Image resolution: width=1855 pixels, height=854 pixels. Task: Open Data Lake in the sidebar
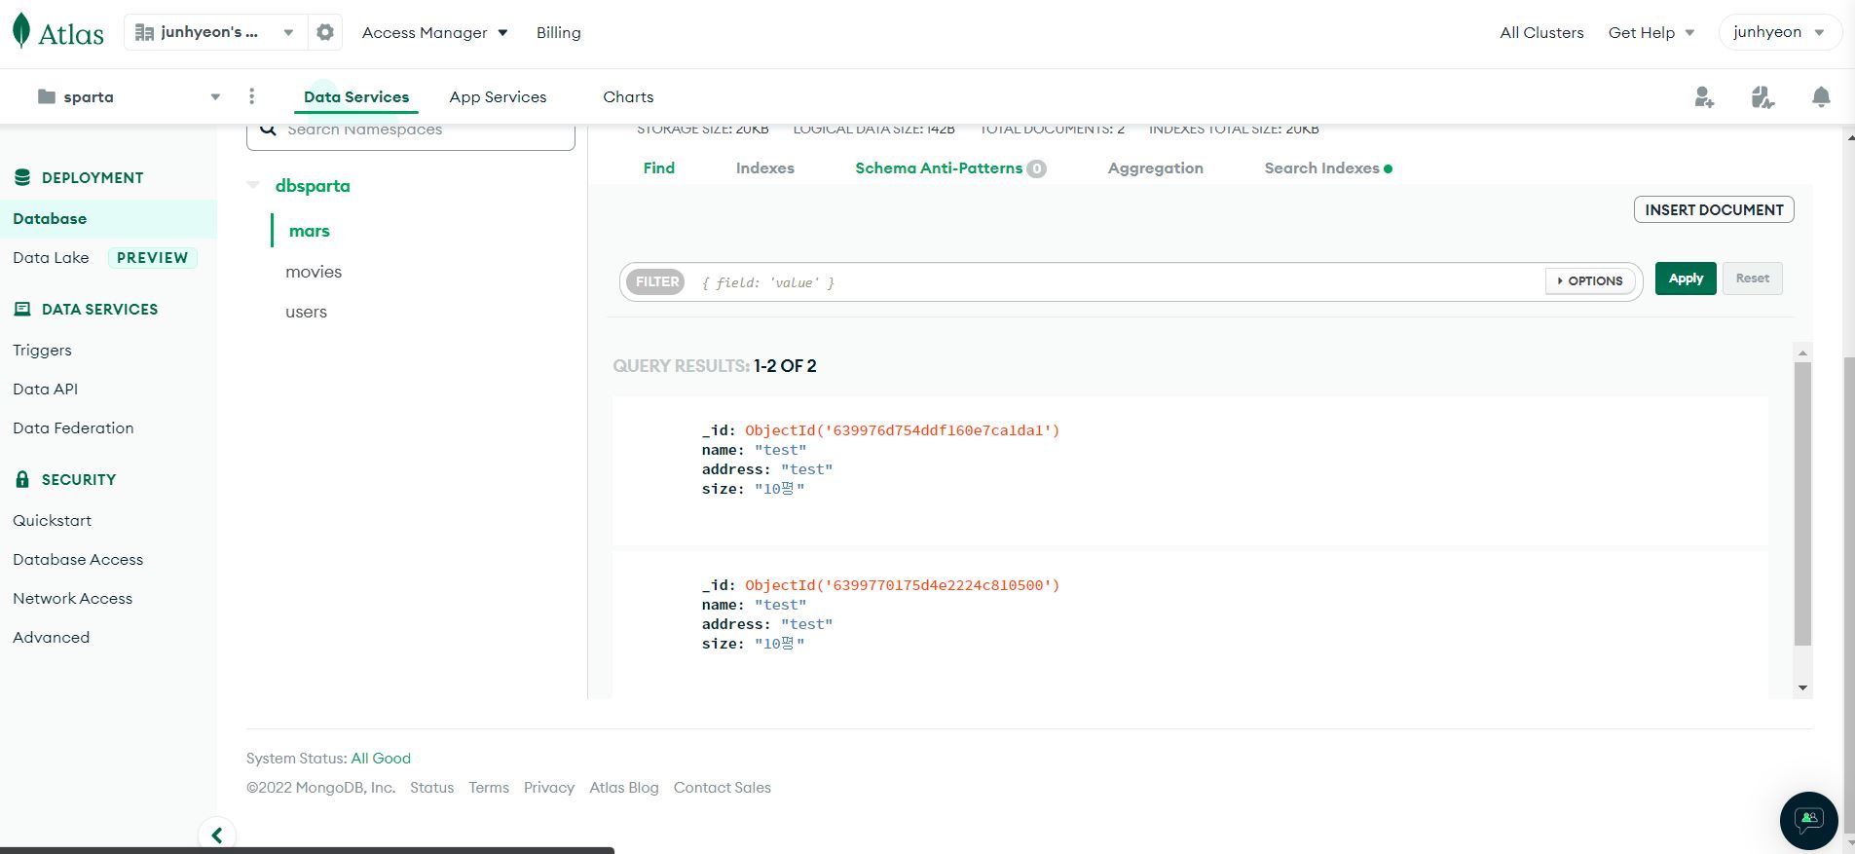tap(51, 257)
